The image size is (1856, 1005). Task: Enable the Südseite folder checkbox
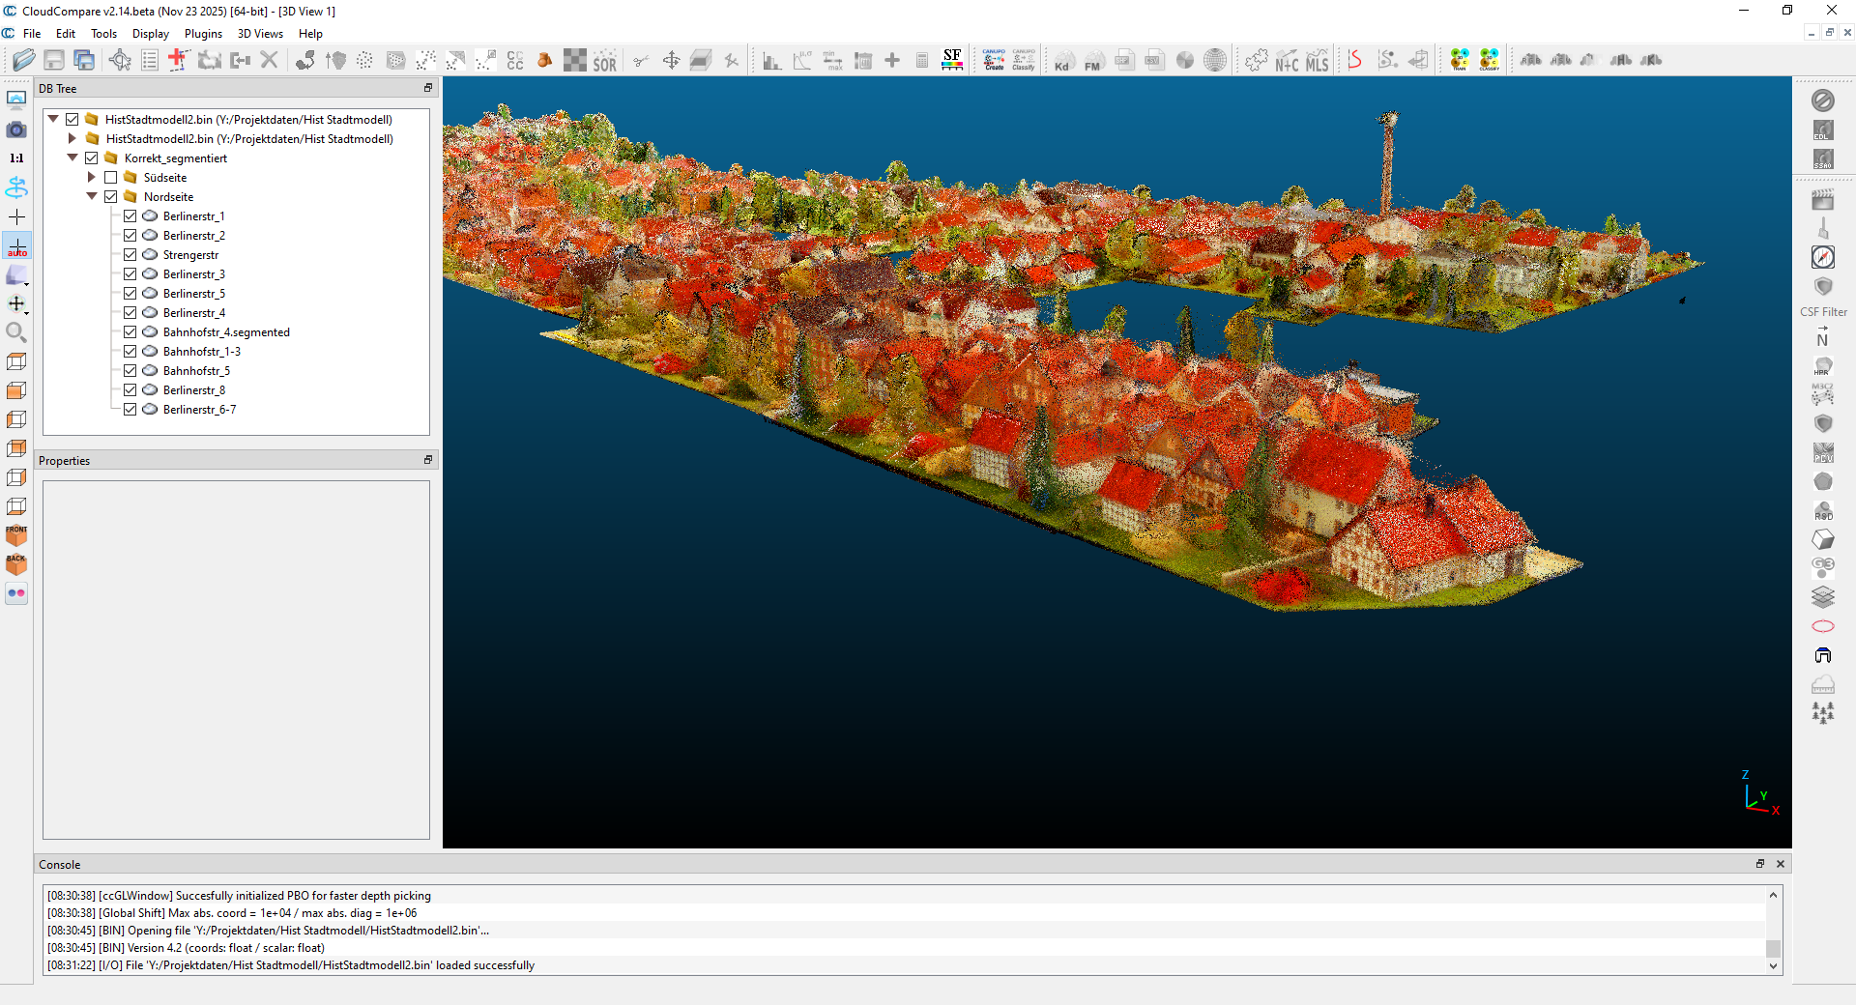111,178
